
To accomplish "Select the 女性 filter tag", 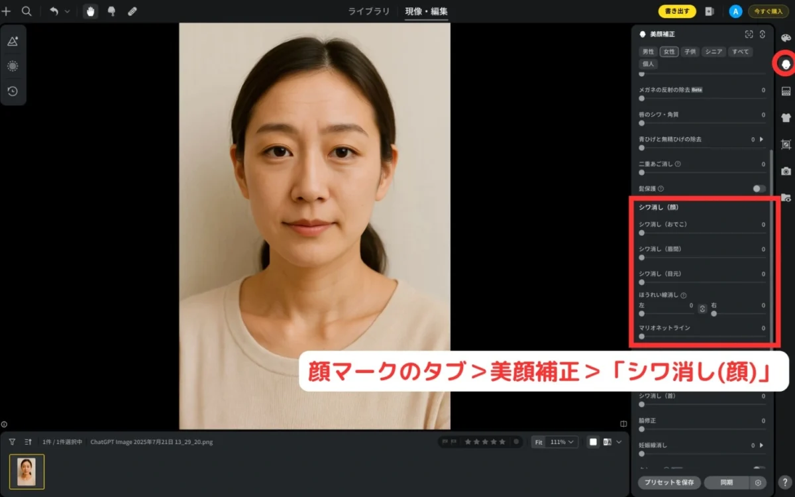I will pos(669,52).
